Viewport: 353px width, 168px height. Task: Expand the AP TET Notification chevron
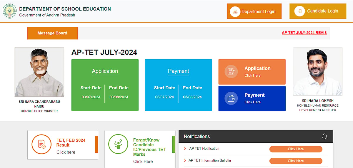185,149
